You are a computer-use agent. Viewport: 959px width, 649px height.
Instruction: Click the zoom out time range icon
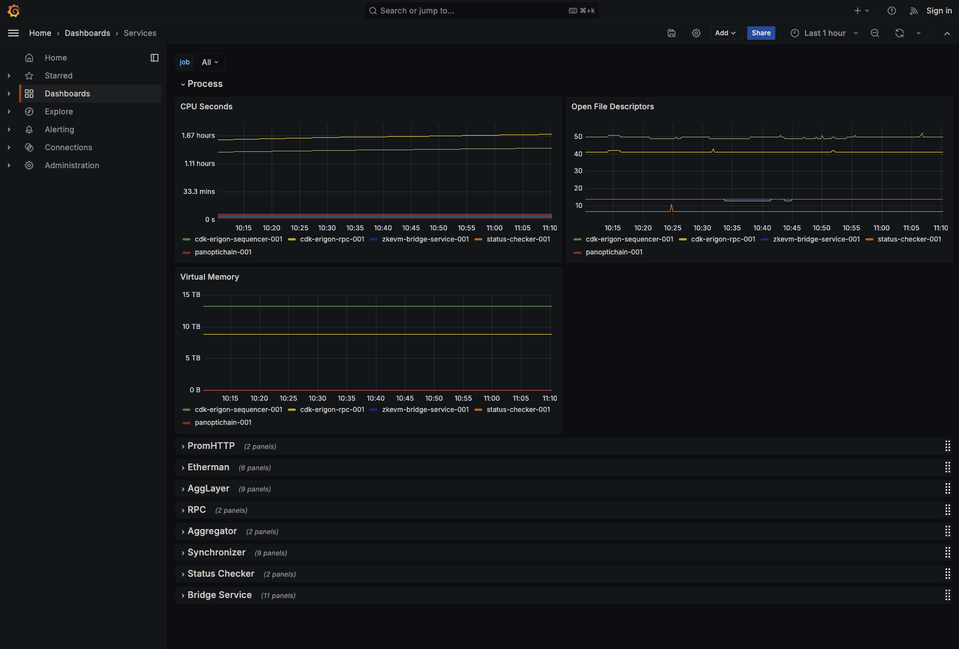pos(875,33)
